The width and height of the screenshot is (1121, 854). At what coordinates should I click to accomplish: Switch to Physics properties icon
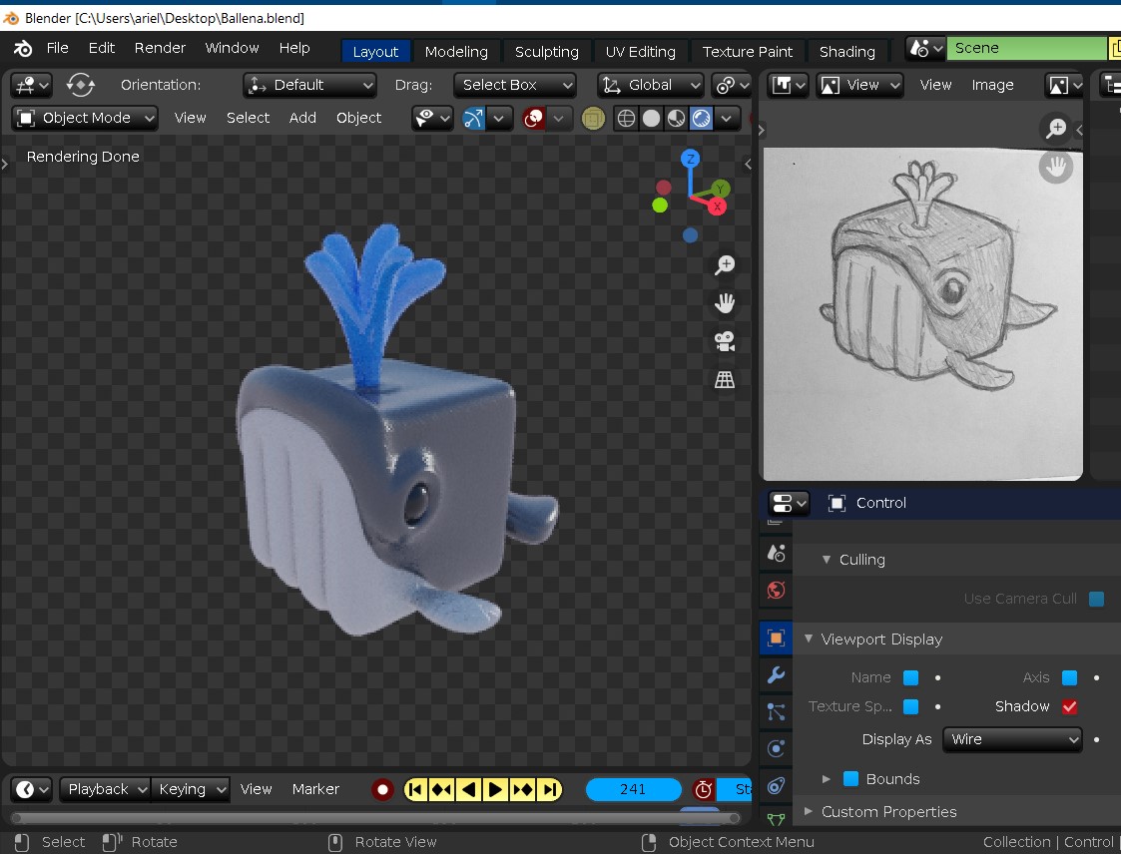[775, 748]
